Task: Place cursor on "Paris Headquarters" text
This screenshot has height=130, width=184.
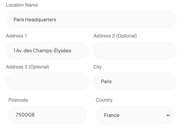Action: tap(35, 20)
